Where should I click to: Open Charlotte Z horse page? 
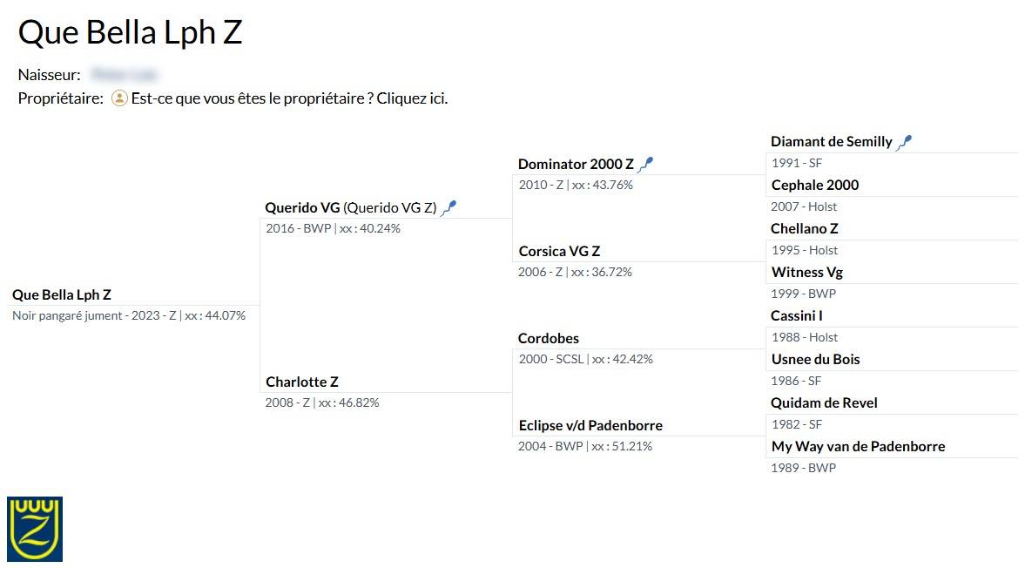click(x=301, y=382)
